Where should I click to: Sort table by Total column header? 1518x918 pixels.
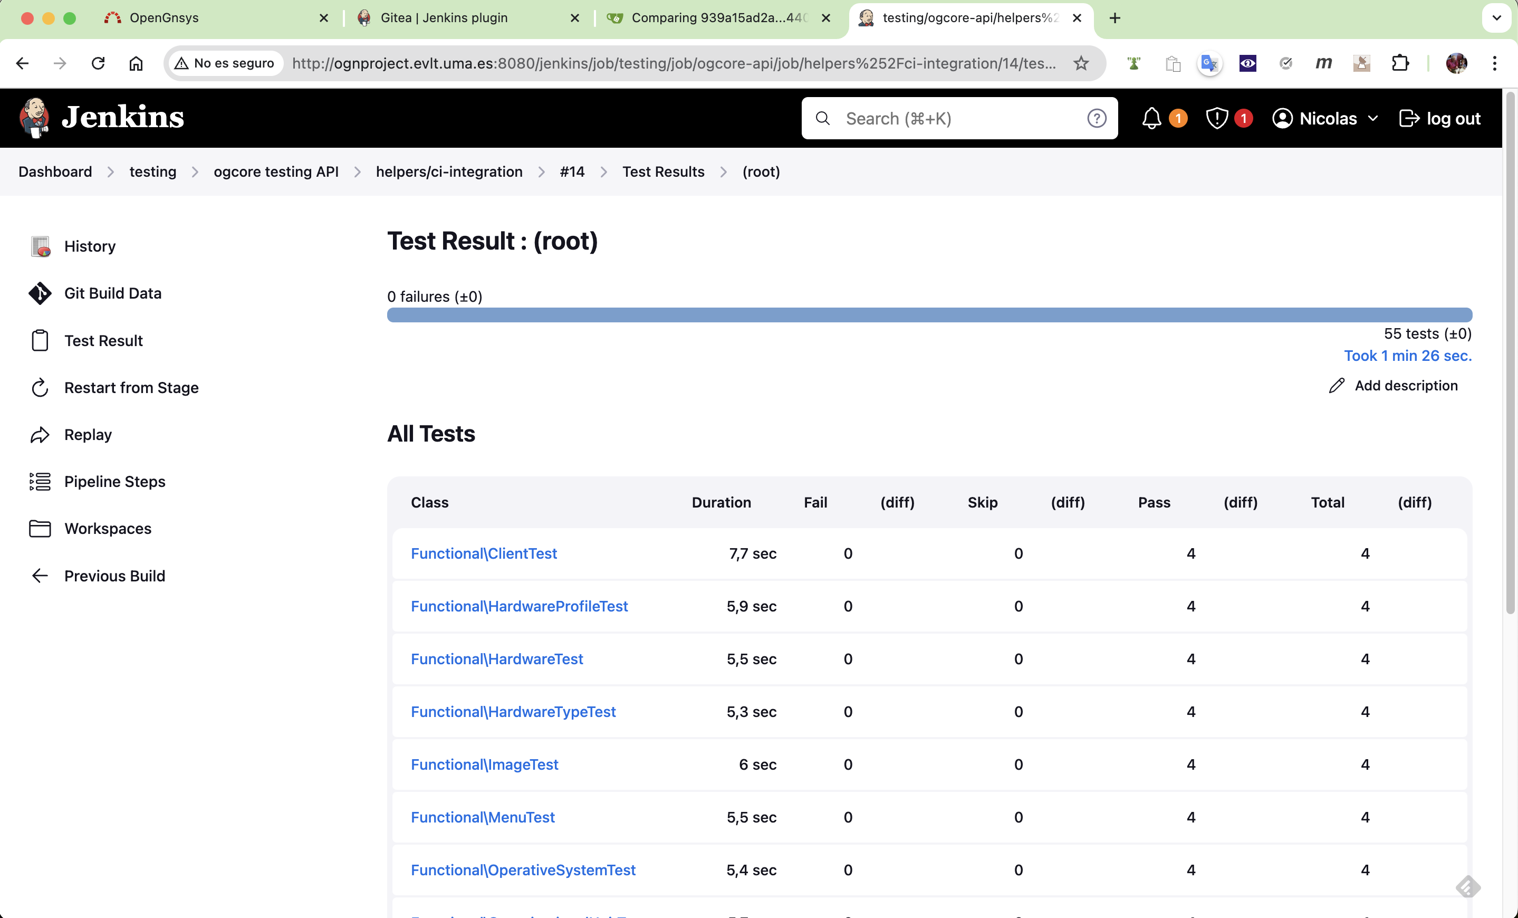coord(1328,503)
